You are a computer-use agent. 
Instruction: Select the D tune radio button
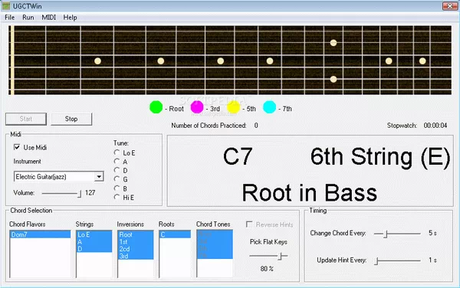click(x=117, y=170)
